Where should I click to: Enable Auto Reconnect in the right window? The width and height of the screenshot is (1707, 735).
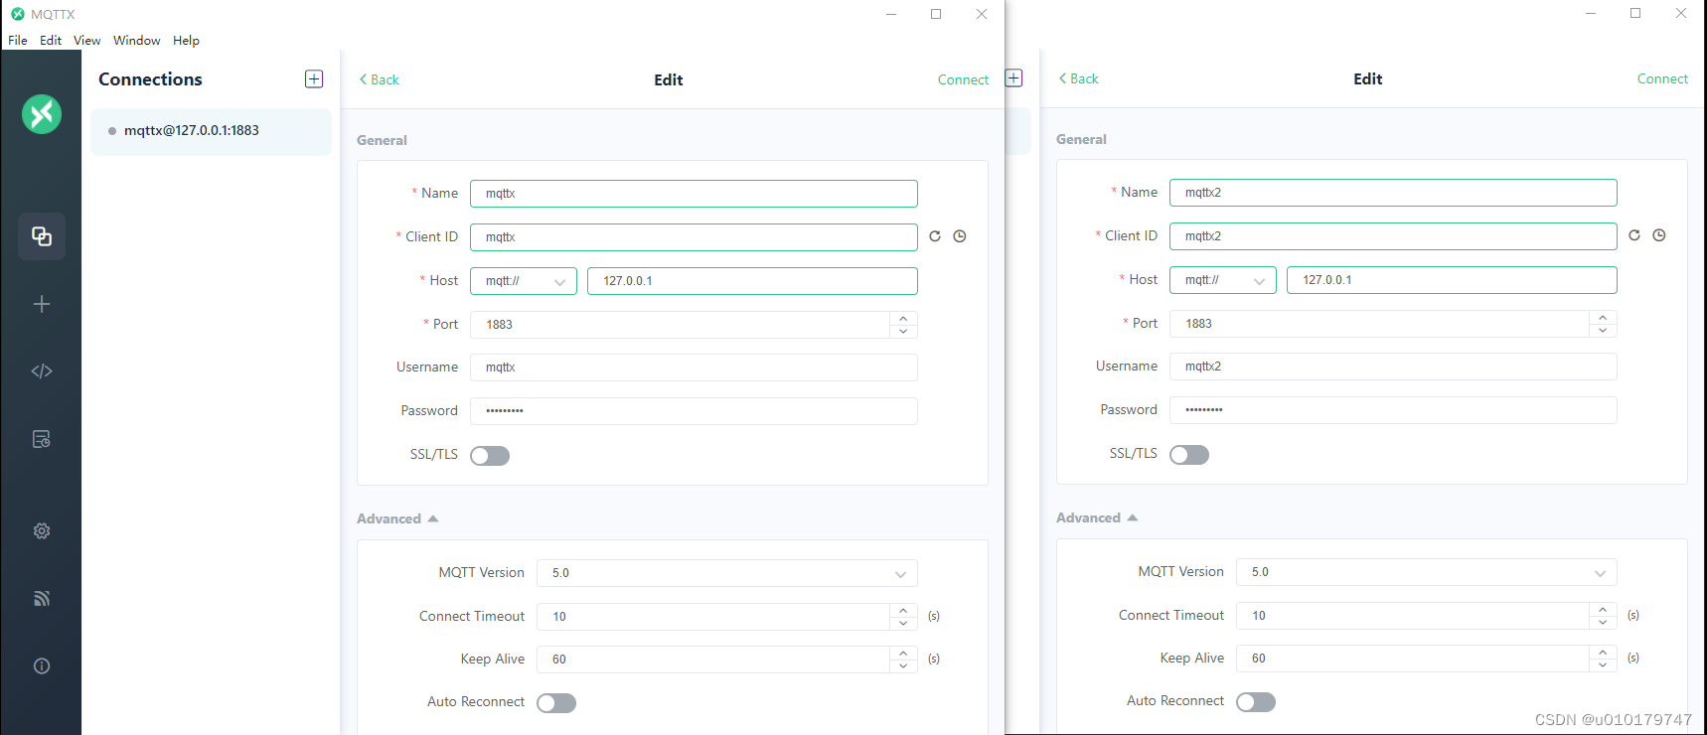point(1256,702)
